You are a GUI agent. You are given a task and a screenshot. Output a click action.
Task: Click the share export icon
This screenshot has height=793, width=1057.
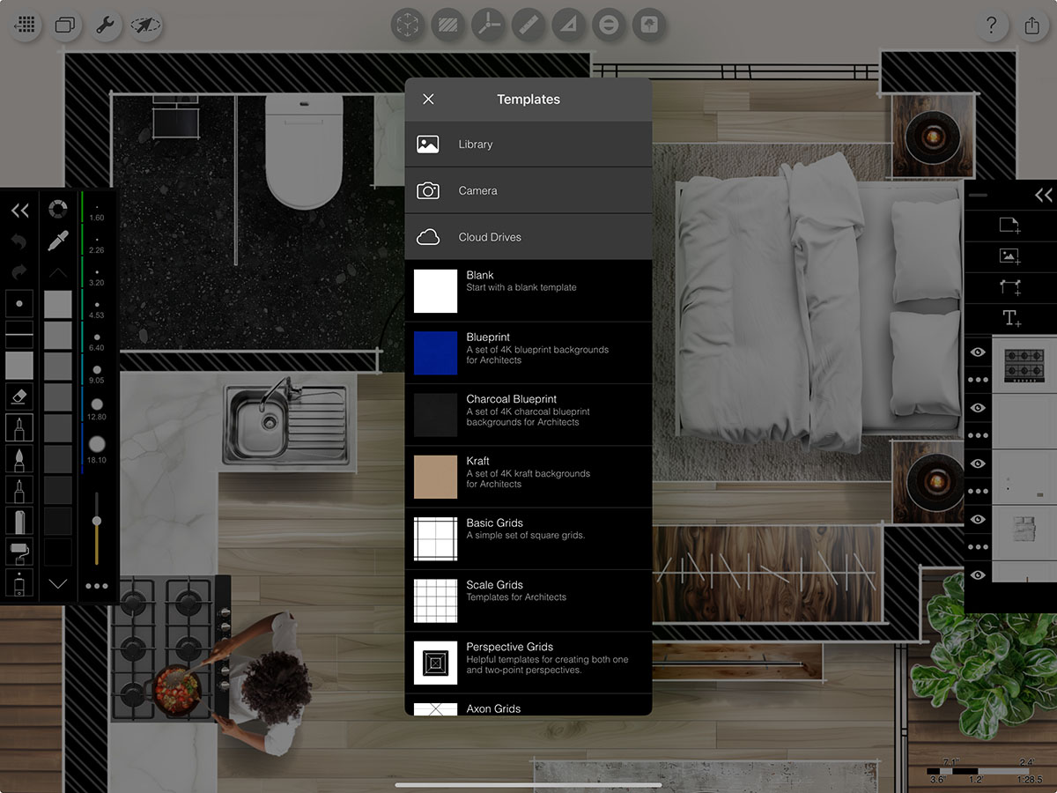coord(1031,26)
